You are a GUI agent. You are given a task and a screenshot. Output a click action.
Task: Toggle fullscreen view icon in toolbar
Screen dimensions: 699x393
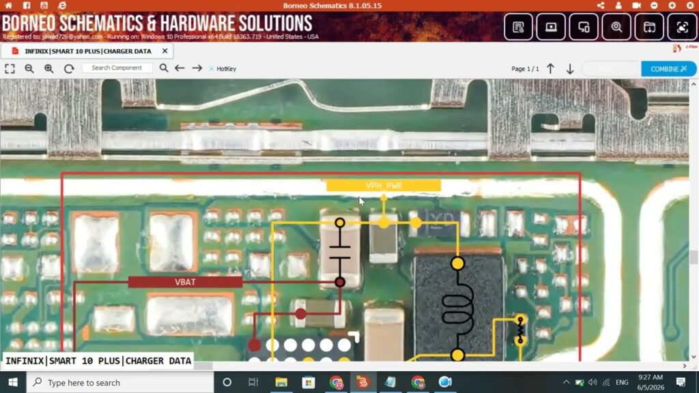pyautogui.click(x=10, y=69)
